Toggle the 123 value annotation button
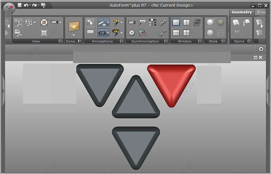 102,33
